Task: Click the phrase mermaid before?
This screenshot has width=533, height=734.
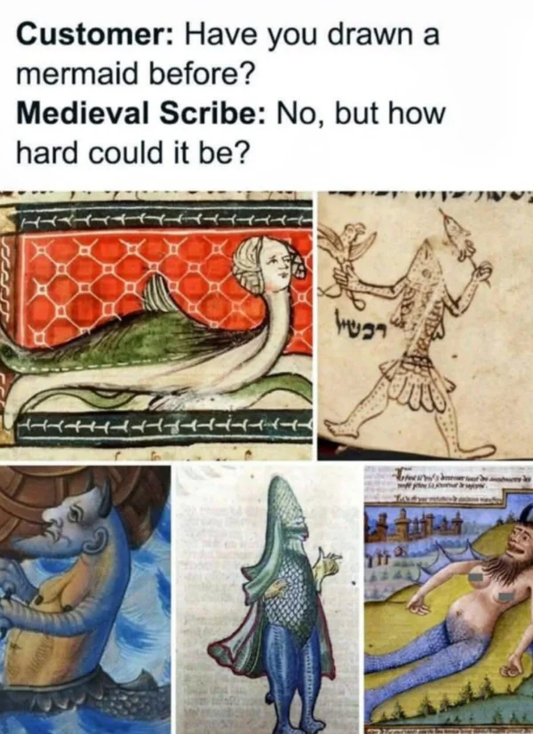Action: [136, 74]
